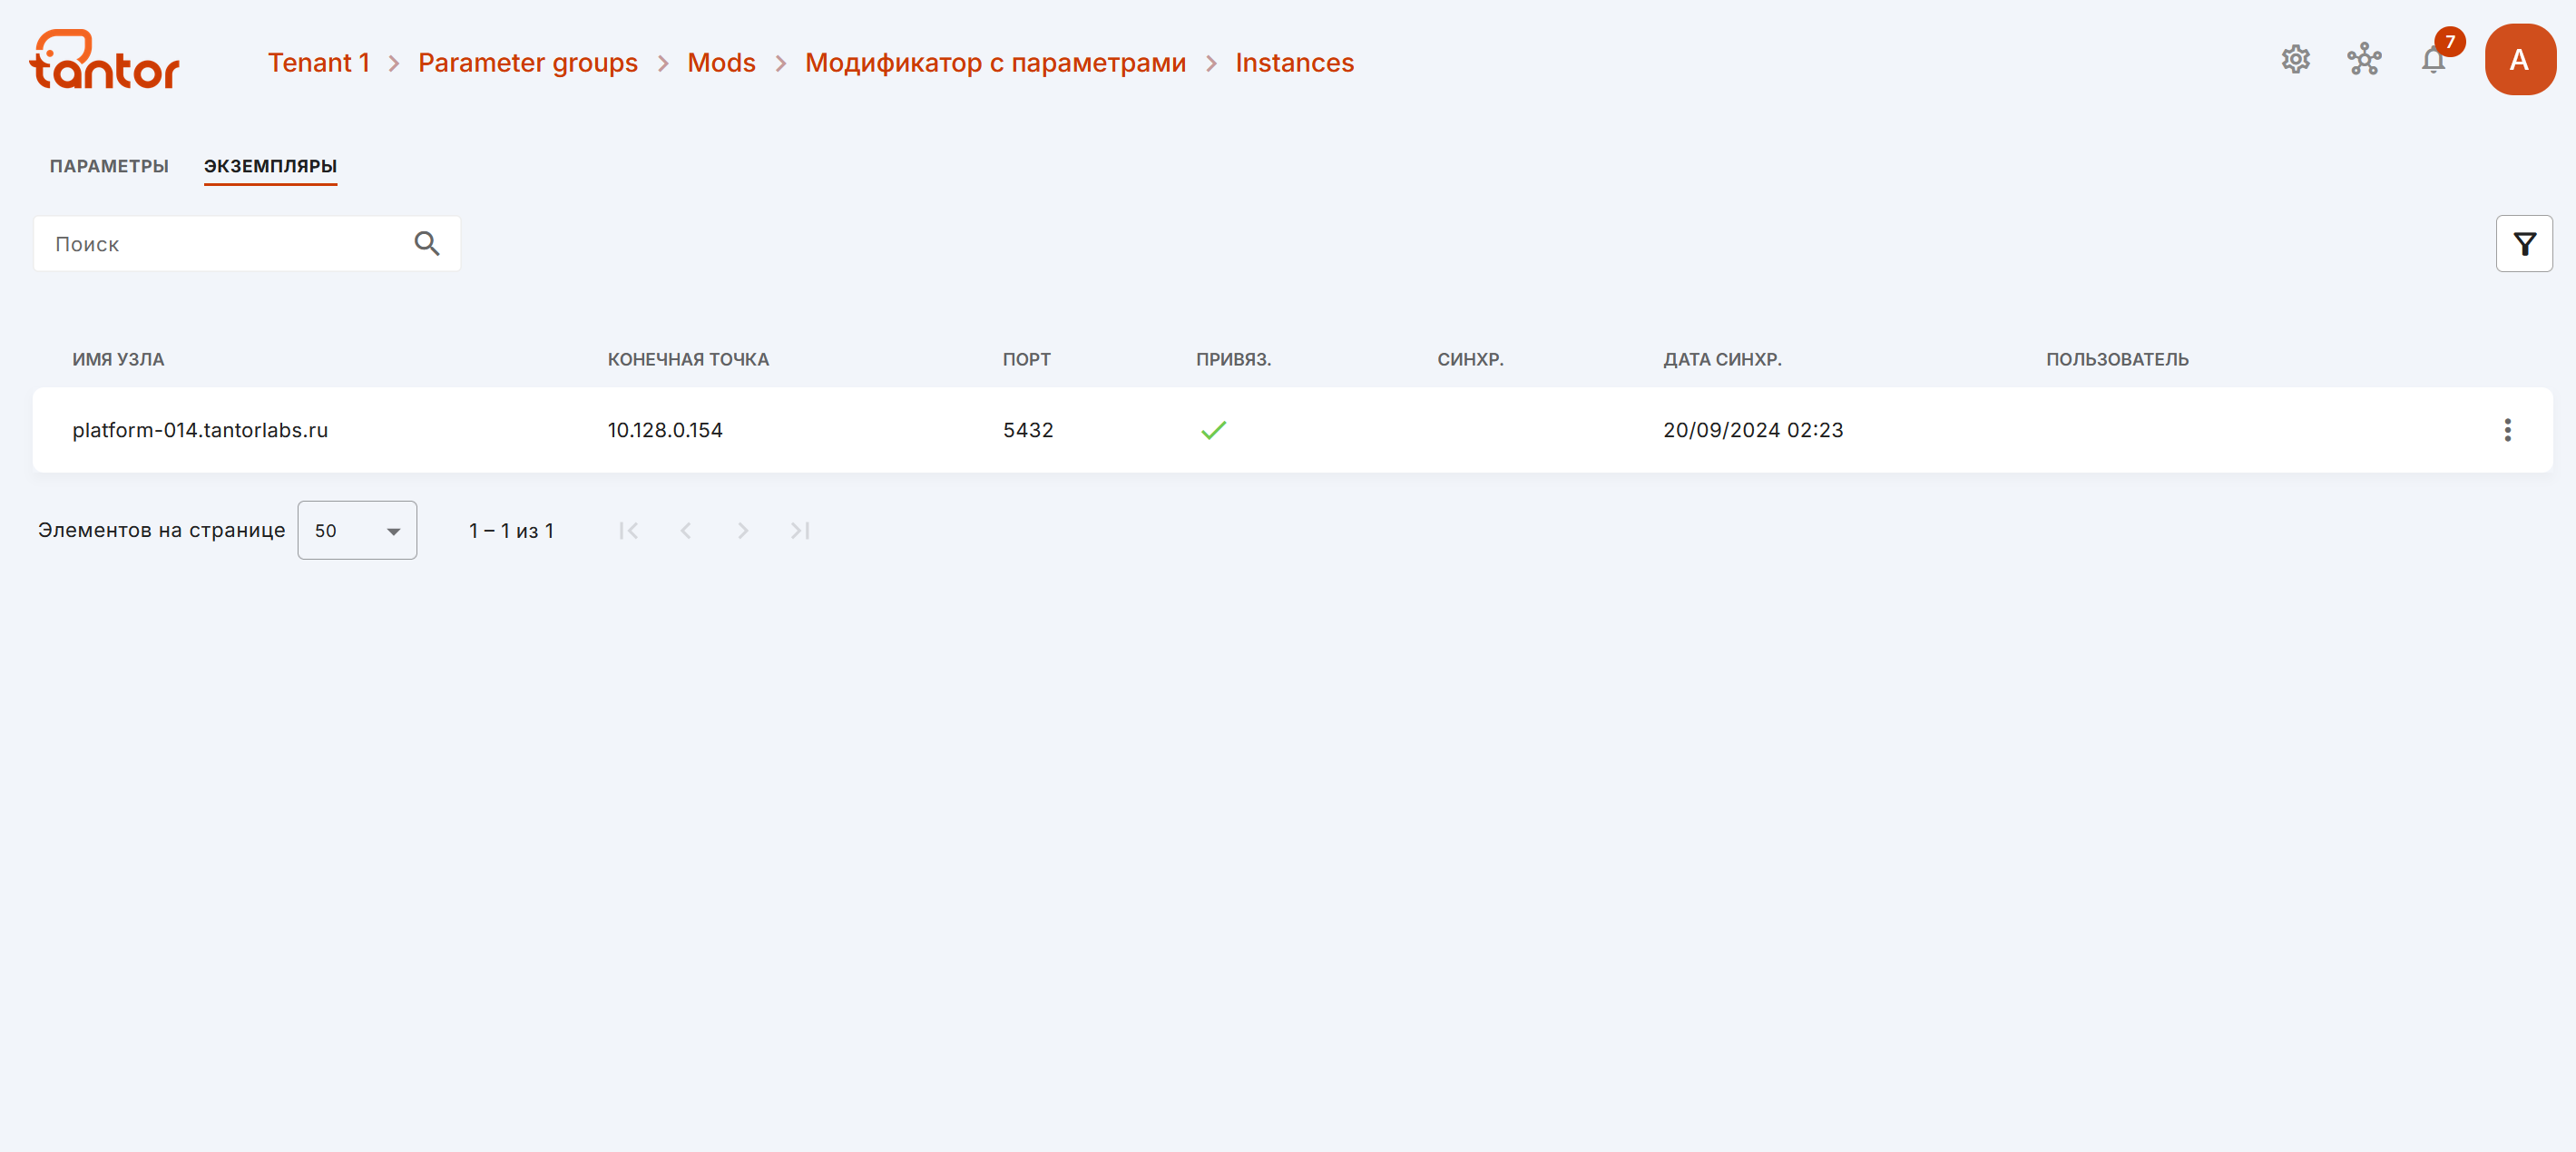Navigate to Tenant 1 breadcrumb
This screenshot has height=1152, width=2576.
pyautogui.click(x=318, y=62)
